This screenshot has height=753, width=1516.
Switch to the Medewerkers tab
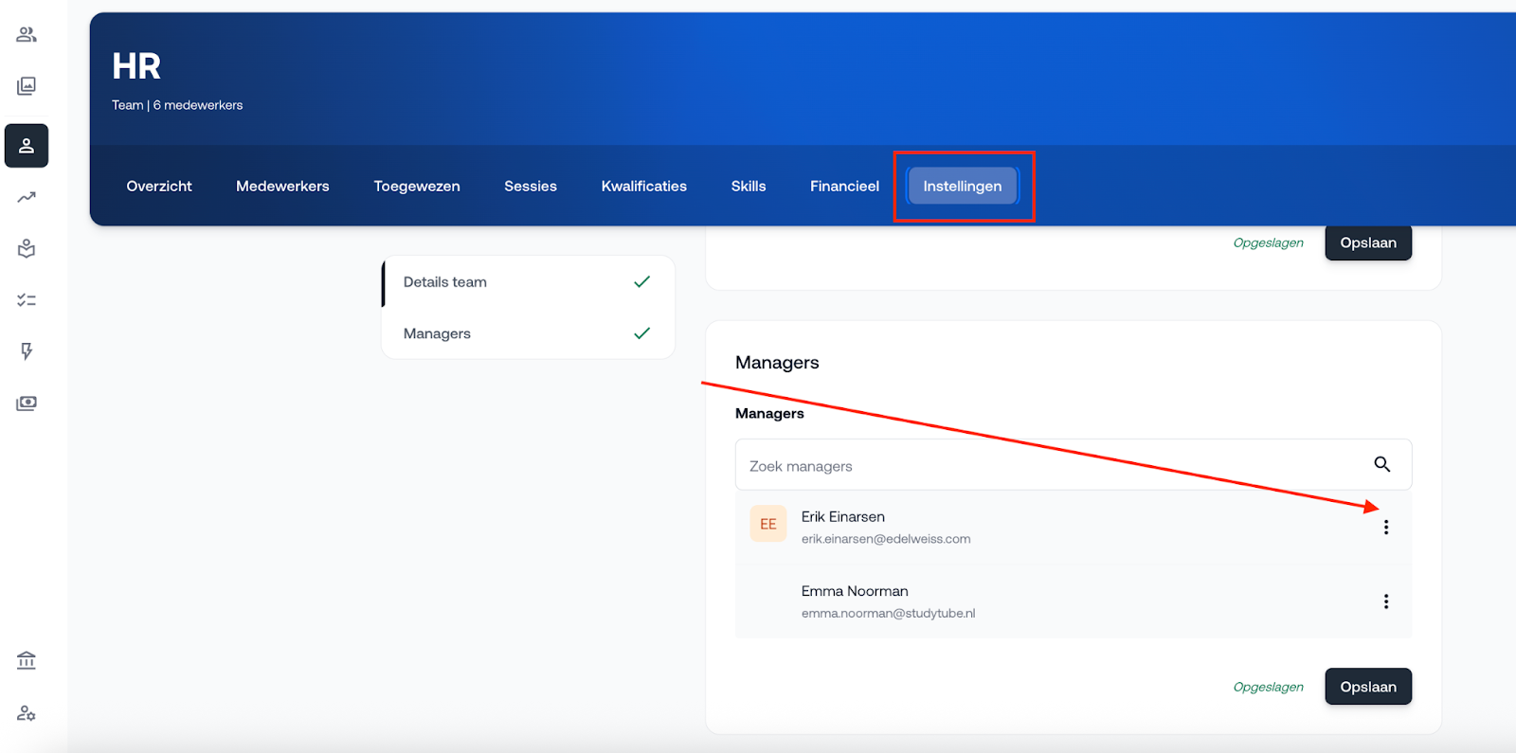(x=282, y=187)
